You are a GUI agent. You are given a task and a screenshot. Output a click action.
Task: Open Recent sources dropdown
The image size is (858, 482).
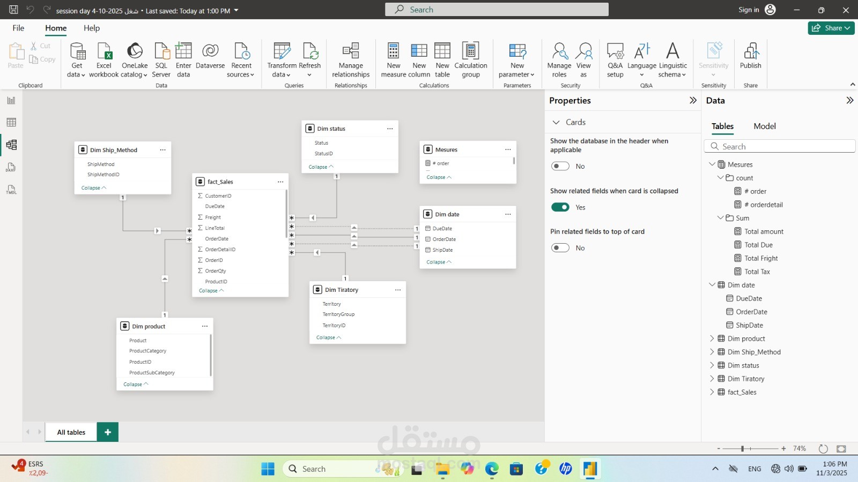coord(241,60)
